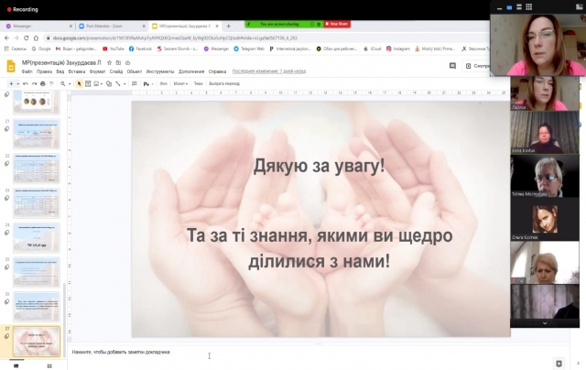Open the Instagram bookmark

tap(398, 49)
